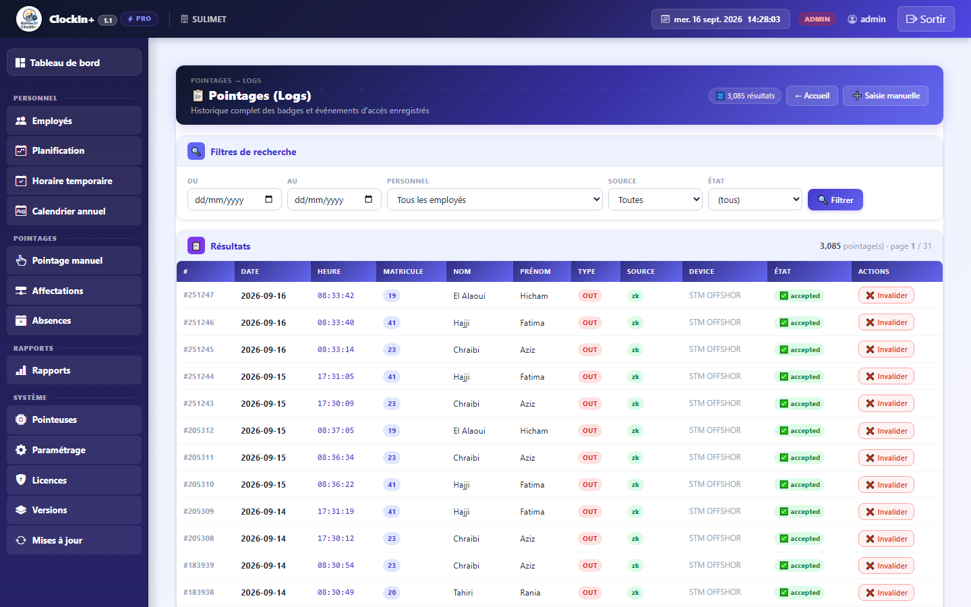Open the Rapports menu item
Screen dimensions: 971x607
pos(74,370)
